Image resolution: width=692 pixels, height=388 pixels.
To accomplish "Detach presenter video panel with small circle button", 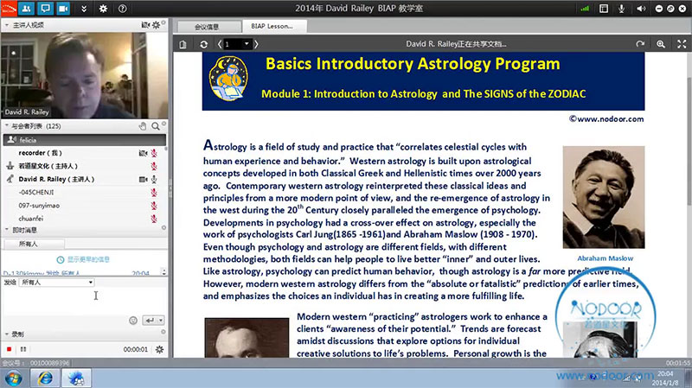I will pos(163,22).
